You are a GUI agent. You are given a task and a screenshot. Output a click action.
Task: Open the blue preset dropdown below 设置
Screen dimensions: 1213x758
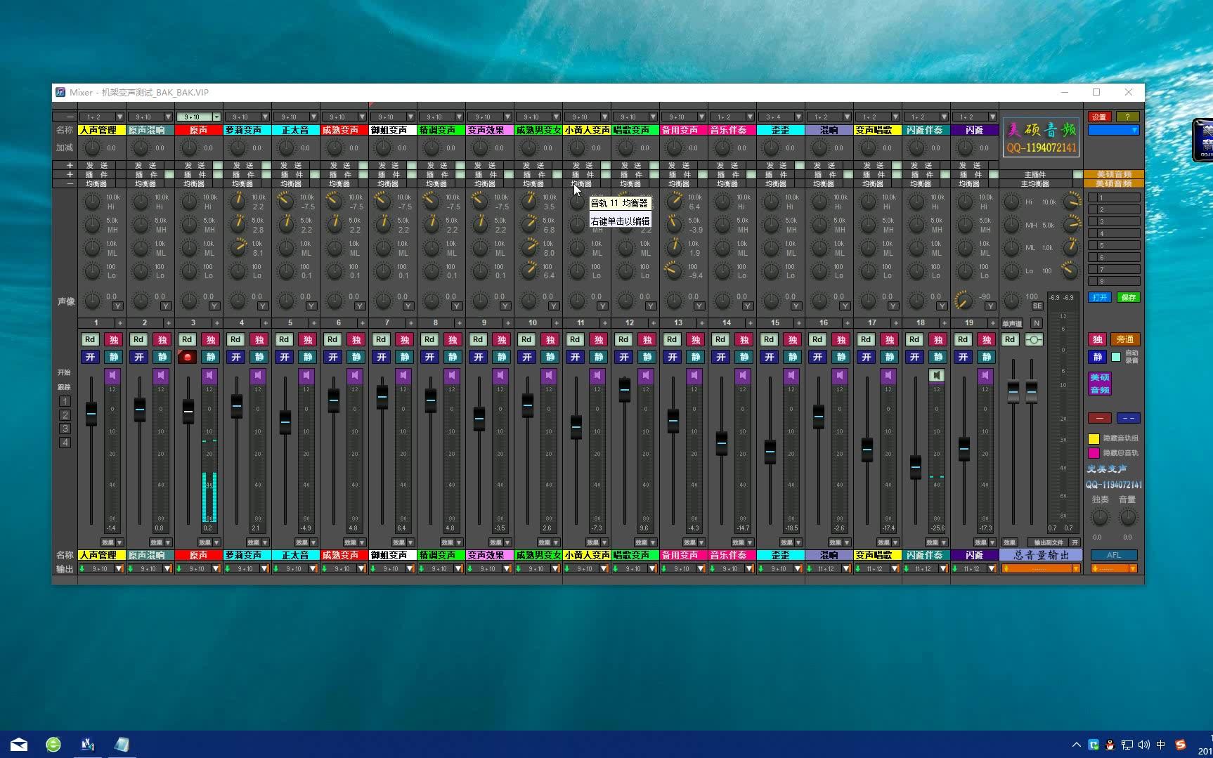point(1113,131)
